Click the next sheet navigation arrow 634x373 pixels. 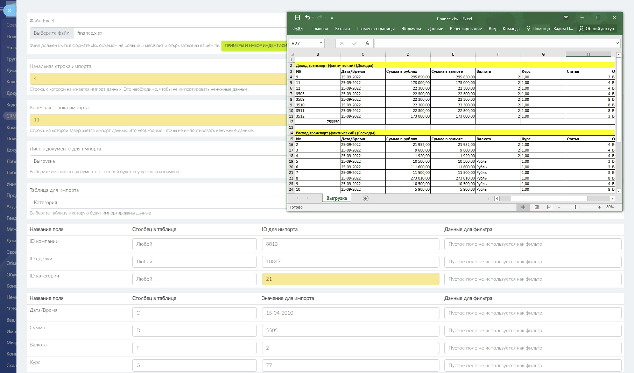[308, 198]
